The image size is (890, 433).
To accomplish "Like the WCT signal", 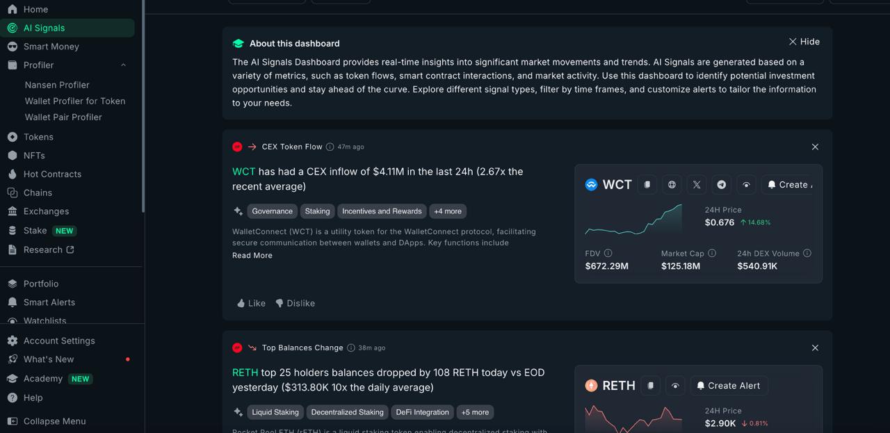I will point(251,303).
